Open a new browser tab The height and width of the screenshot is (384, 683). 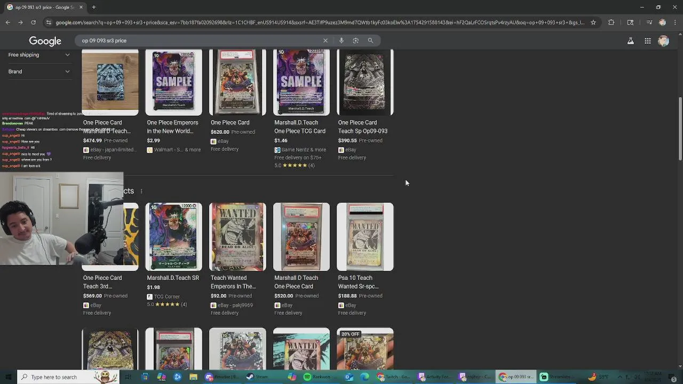coord(93,7)
